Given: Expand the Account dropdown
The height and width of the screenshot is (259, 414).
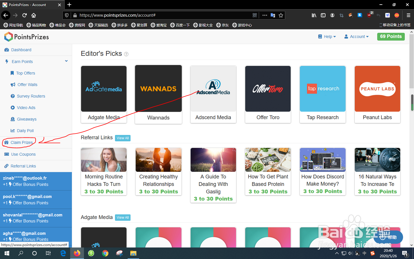Looking at the screenshot, I should pos(356,37).
